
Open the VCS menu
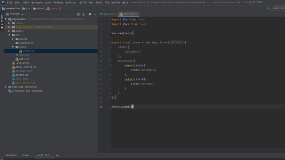pos(107,2)
